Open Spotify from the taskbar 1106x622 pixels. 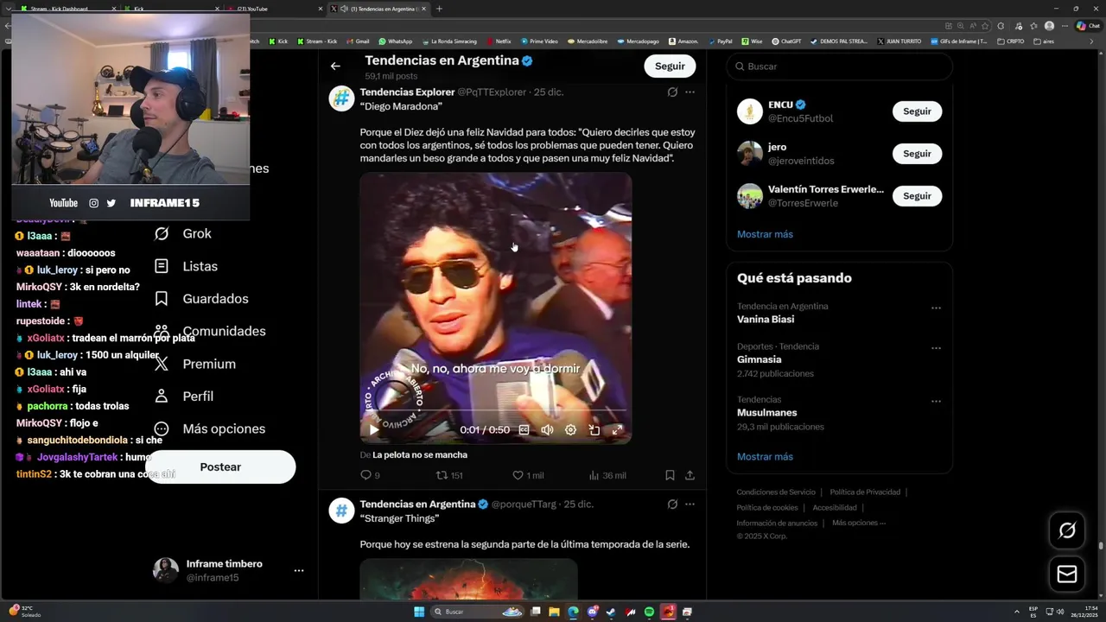[x=649, y=612]
